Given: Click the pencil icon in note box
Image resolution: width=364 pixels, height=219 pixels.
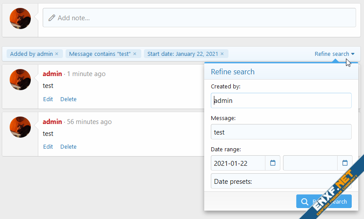Looking at the screenshot, I should 52,18.
